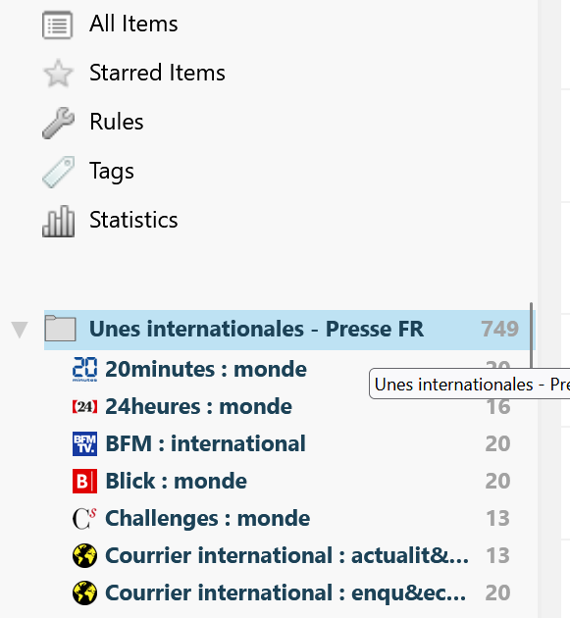
Task: Click the feed list vertical scrollbar
Action: 532,335
